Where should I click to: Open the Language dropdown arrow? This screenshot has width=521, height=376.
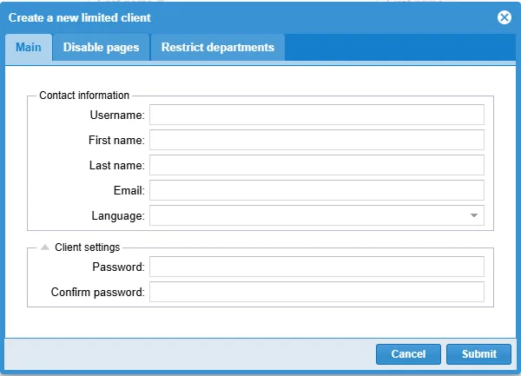click(x=474, y=215)
